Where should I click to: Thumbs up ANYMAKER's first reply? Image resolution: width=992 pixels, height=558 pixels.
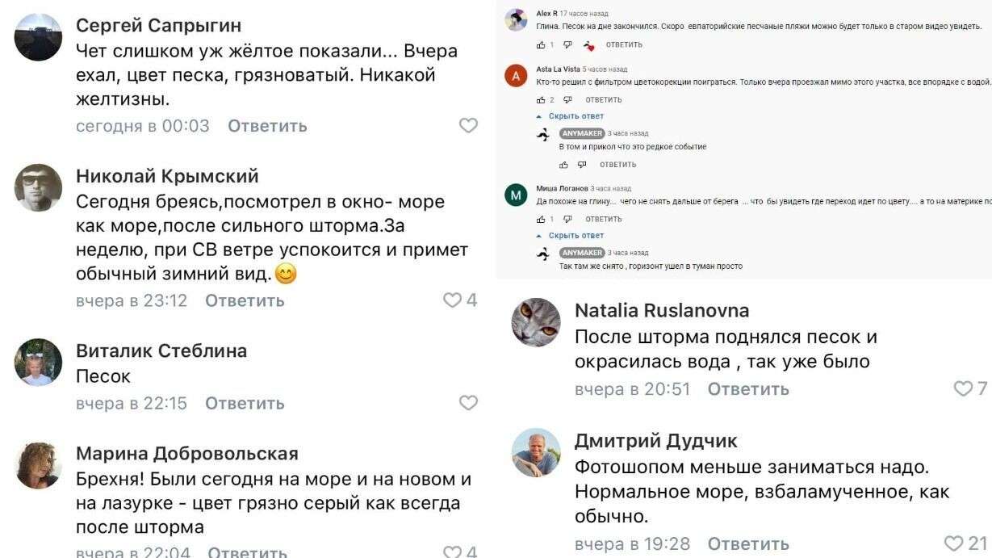564,165
